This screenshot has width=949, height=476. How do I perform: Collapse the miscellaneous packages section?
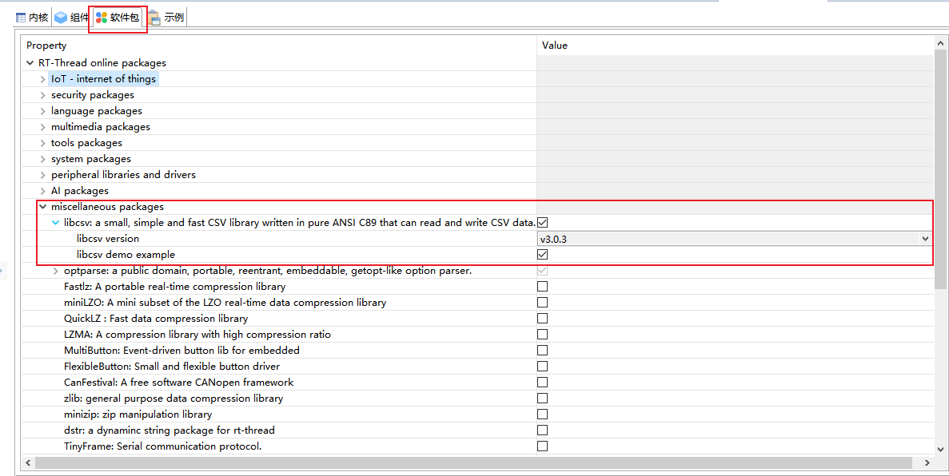[x=42, y=206]
